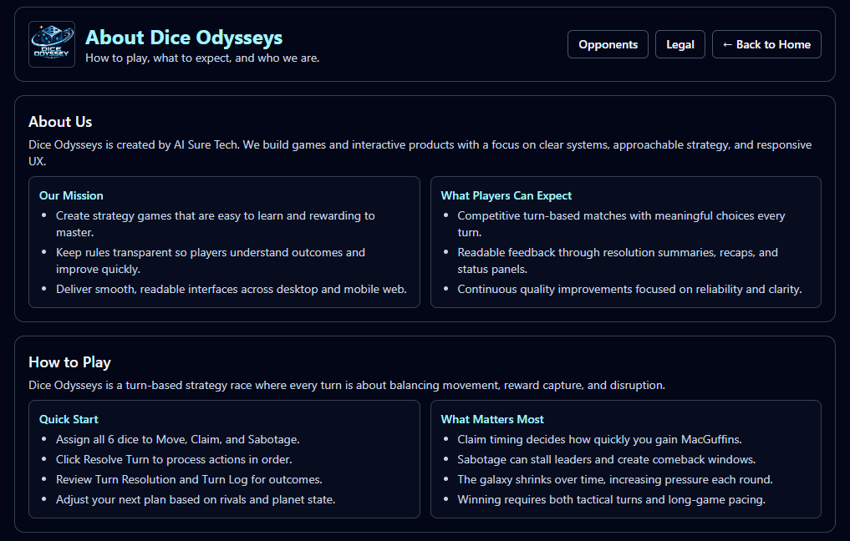850x541 pixels.
Task: Click the 'How to play, what to expect' subtitle
Action: pos(202,58)
